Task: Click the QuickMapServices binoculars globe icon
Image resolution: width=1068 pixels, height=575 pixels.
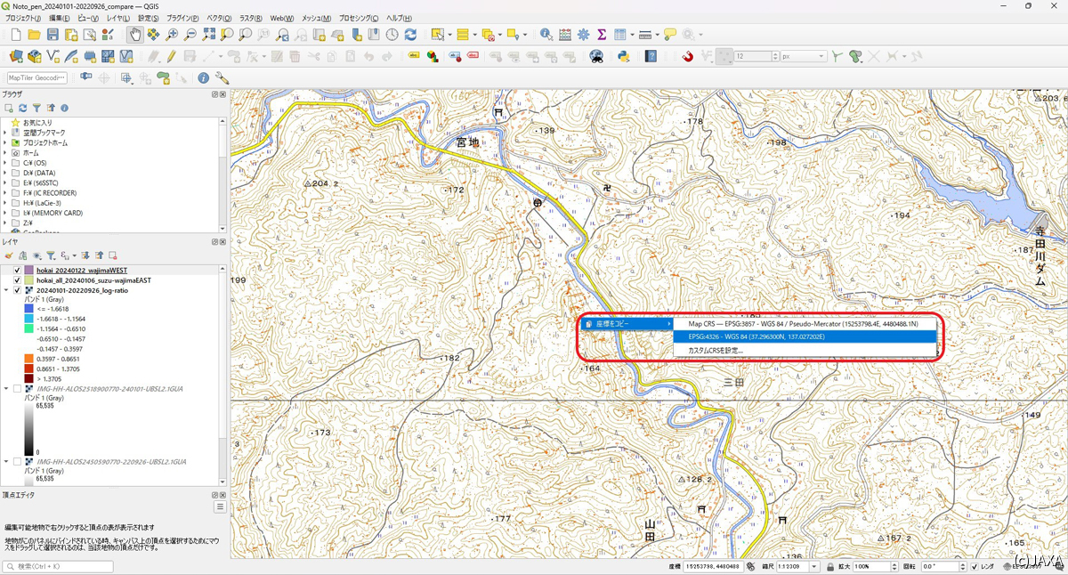Action: [x=597, y=56]
